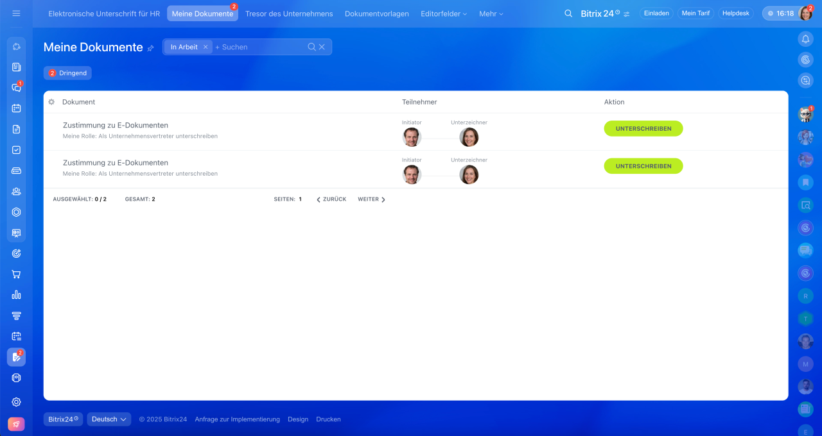Viewport: 822px width, 436px height.
Task: Open the hamburger main menu
Action: (16, 13)
